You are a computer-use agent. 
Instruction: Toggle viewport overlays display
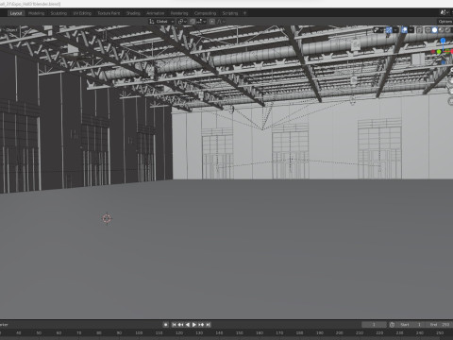tap(404, 30)
